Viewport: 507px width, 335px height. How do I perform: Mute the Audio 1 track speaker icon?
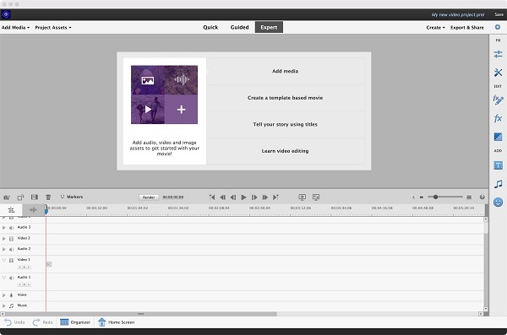11,278
